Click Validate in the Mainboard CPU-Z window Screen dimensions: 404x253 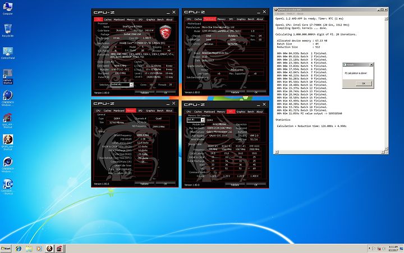pyautogui.click(x=235, y=92)
